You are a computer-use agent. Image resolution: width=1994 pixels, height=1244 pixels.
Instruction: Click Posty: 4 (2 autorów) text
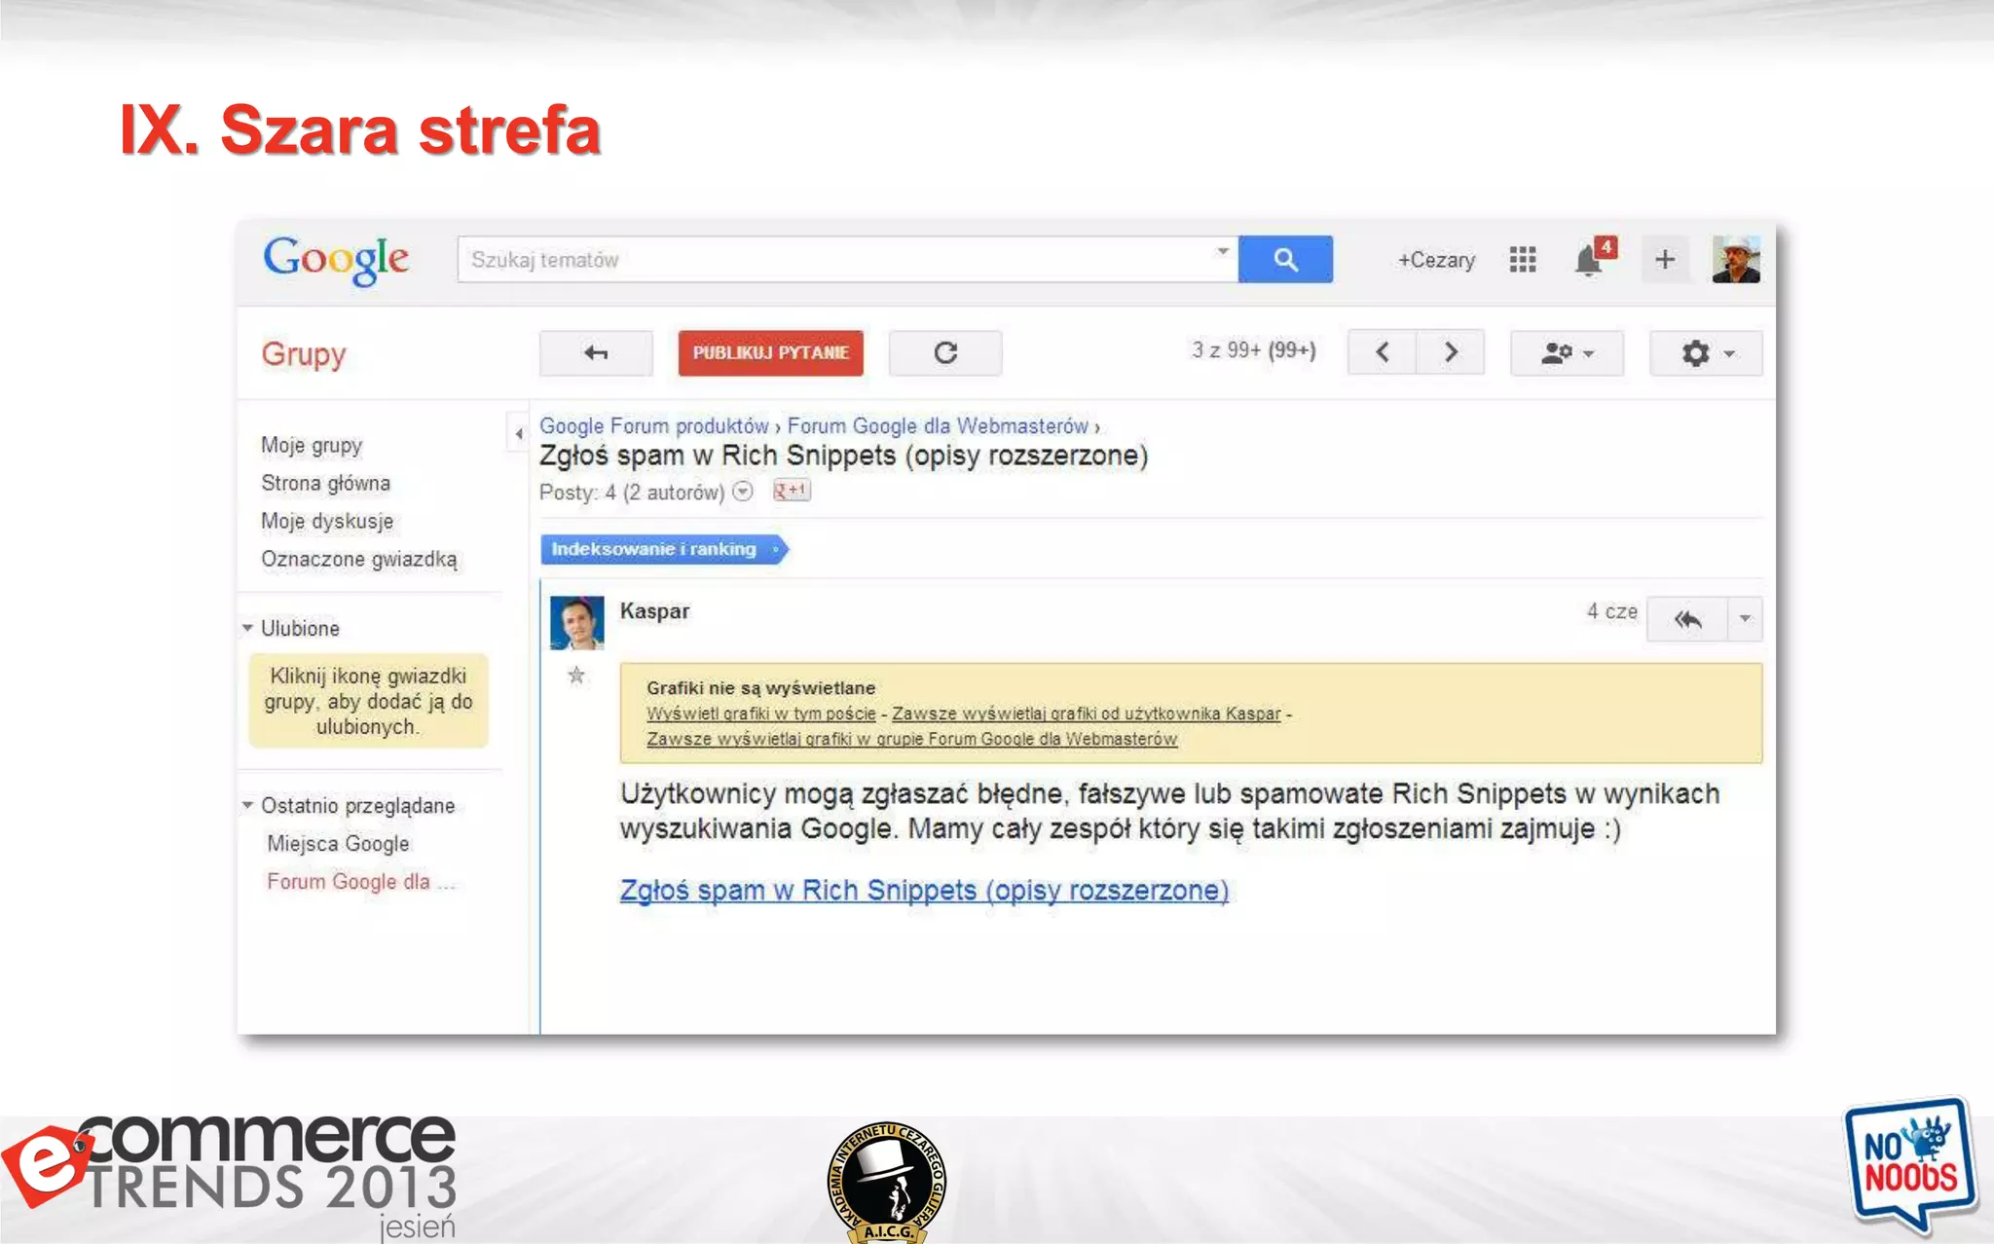click(x=632, y=492)
